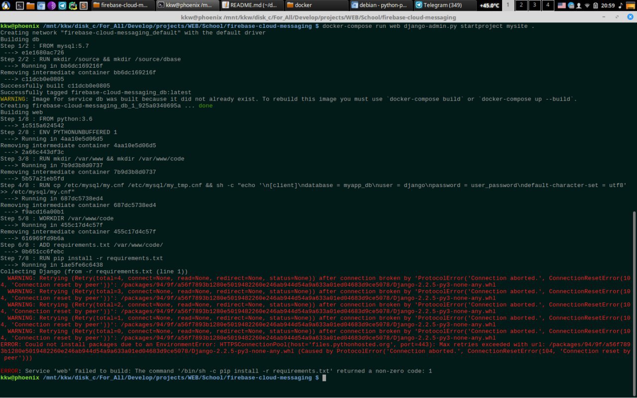
Task: Switch to workspace 2
Action: [x=521, y=5]
